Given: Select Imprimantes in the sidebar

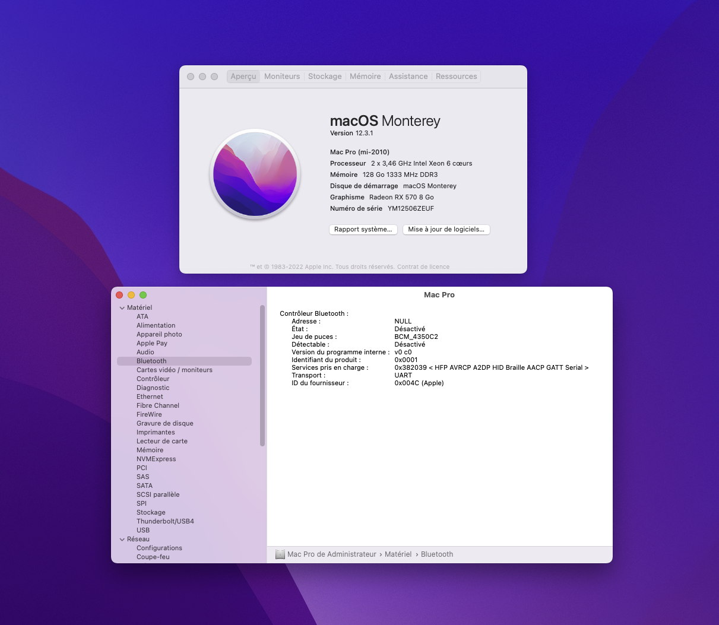Looking at the screenshot, I should (x=156, y=432).
